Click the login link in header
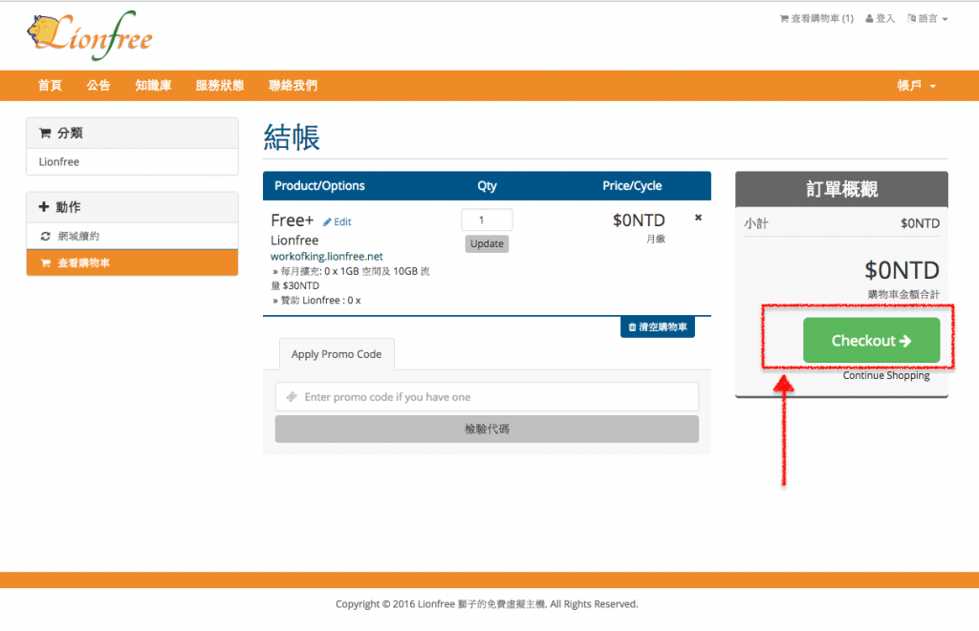The image size is (979, 631). pyautogui.click(x=880, y=19)
